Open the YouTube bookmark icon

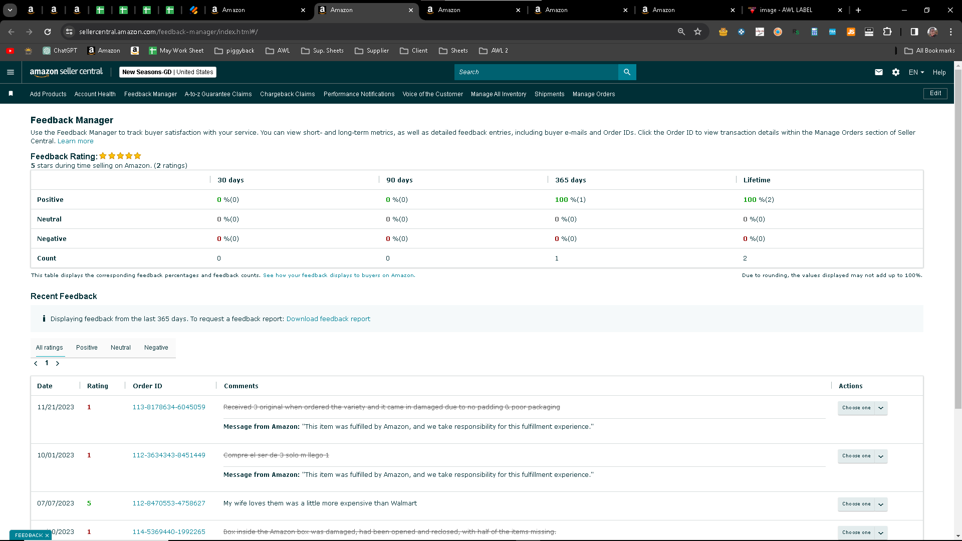pyautogui.click(x=10, y=51)
